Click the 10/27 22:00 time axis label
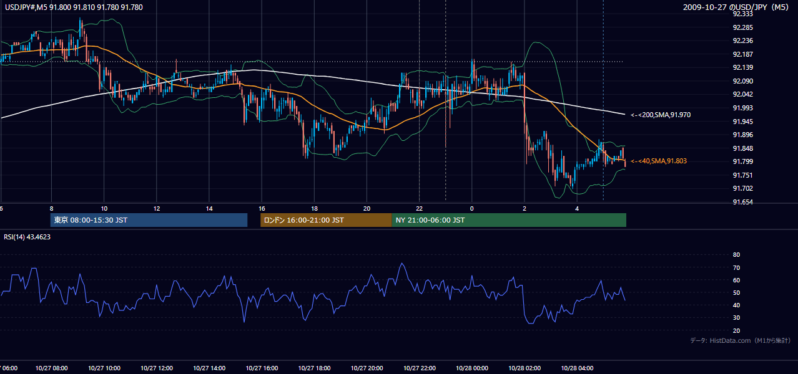 420,368
